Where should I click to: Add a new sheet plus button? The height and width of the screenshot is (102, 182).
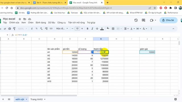tap(3, 99)
